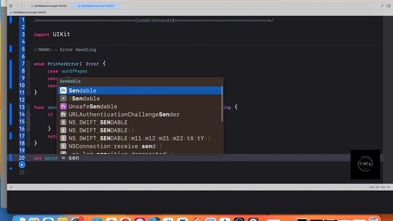Click the code review arrows icon at top right
The width and height of the screenshot is (393, 221).
pos(382,6)
